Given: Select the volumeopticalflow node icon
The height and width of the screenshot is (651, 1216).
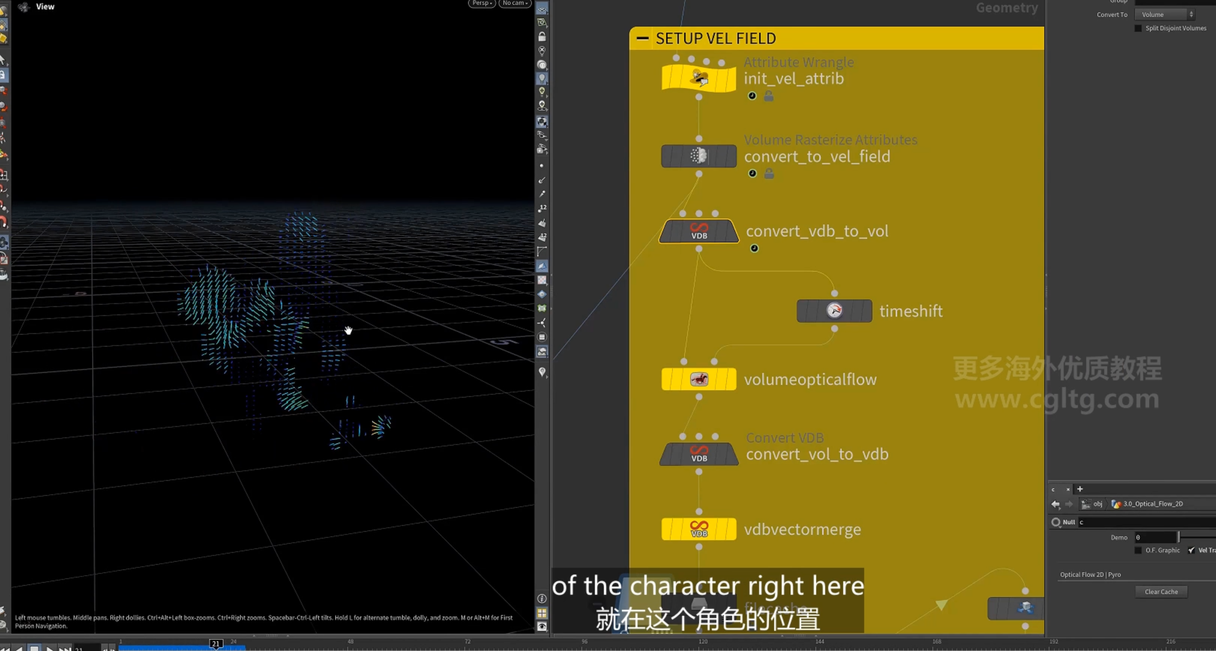Looking at the screenshot, I should pos(699,379).
